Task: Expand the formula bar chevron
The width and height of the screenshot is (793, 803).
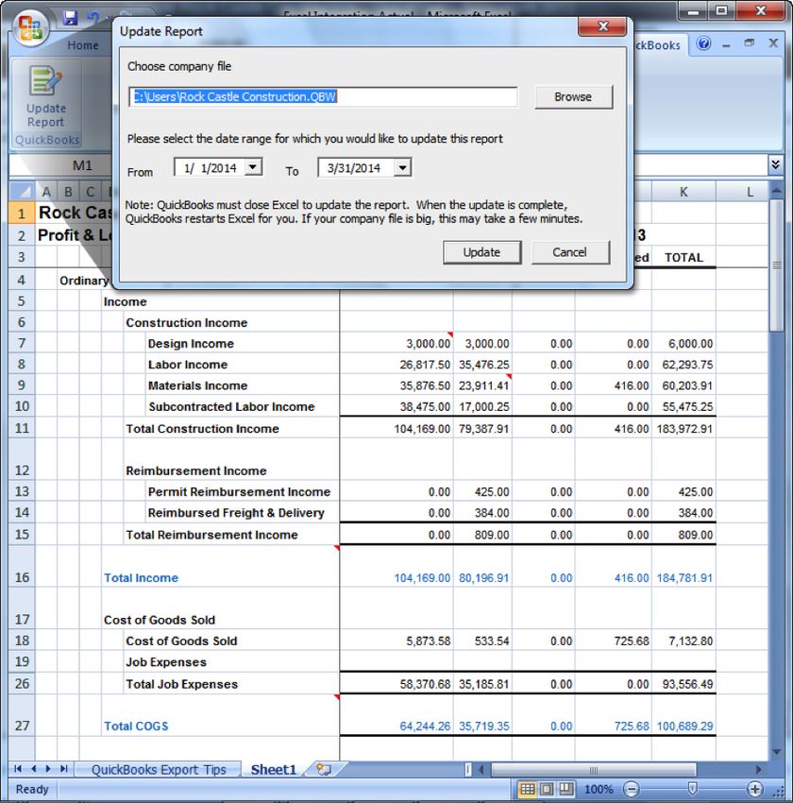Action: 776,164
